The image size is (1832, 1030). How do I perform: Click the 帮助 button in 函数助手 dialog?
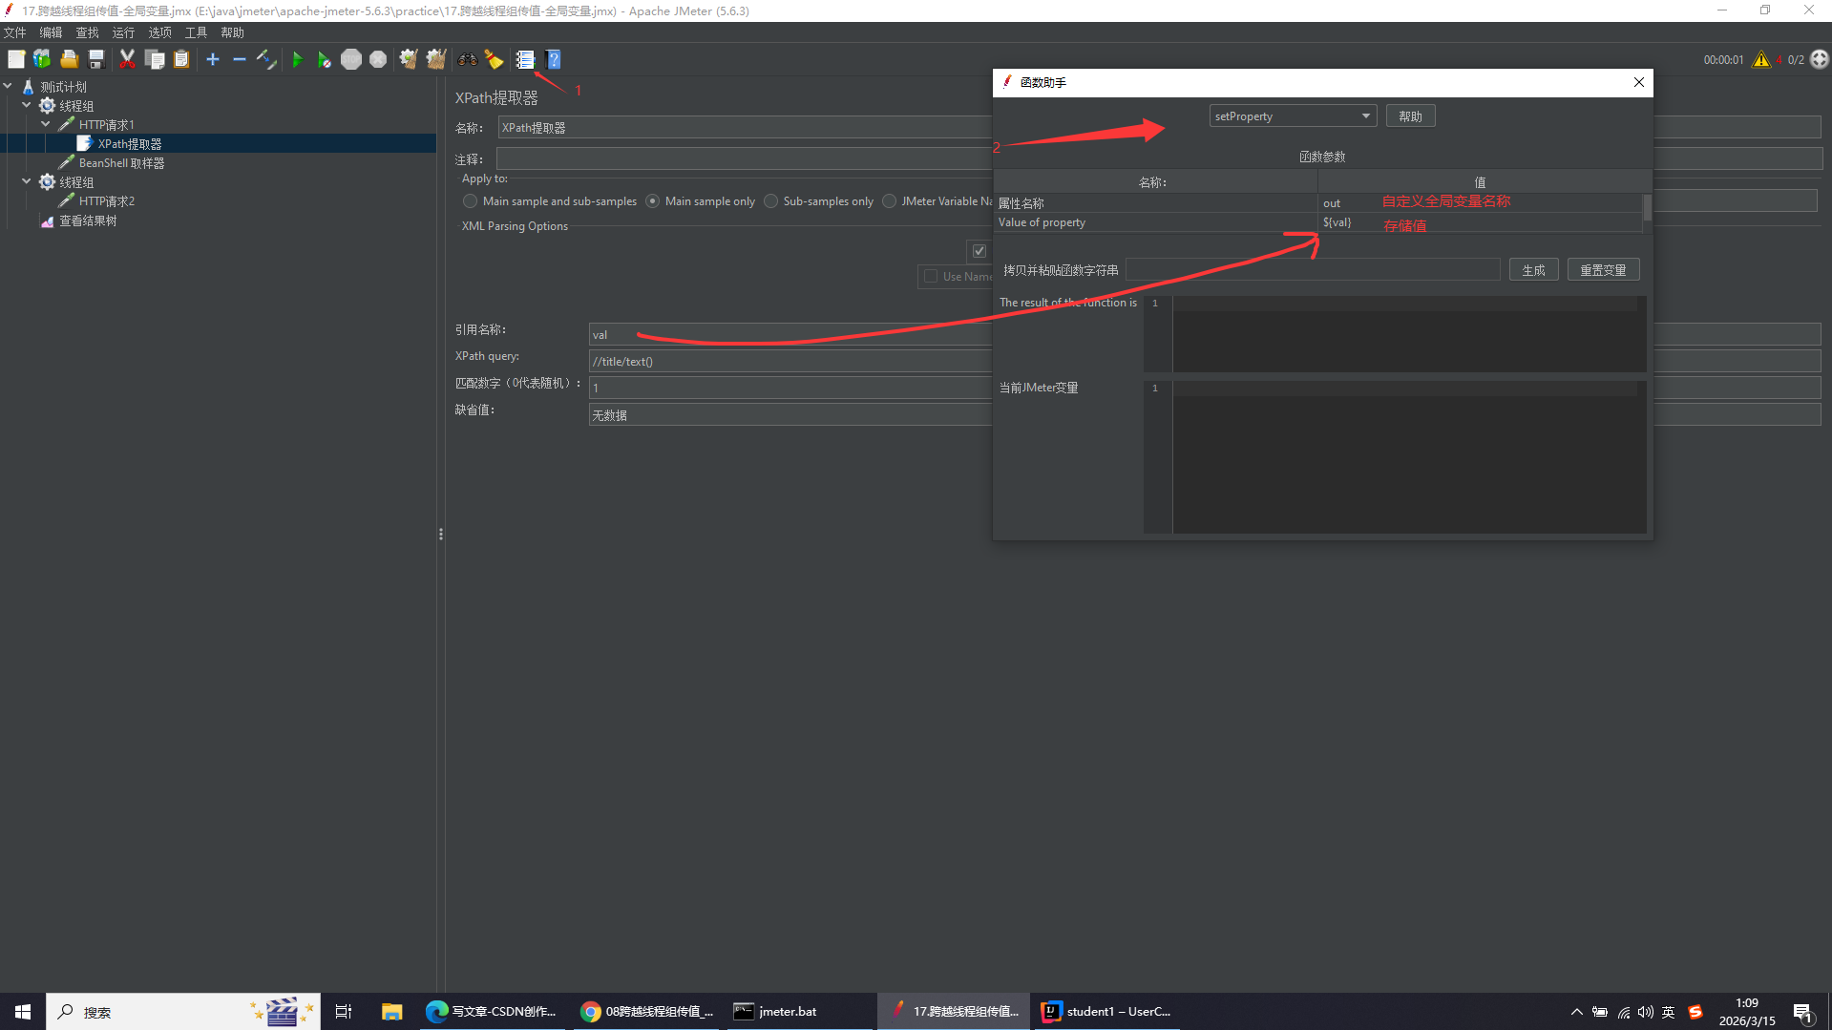coord(1410,116)
